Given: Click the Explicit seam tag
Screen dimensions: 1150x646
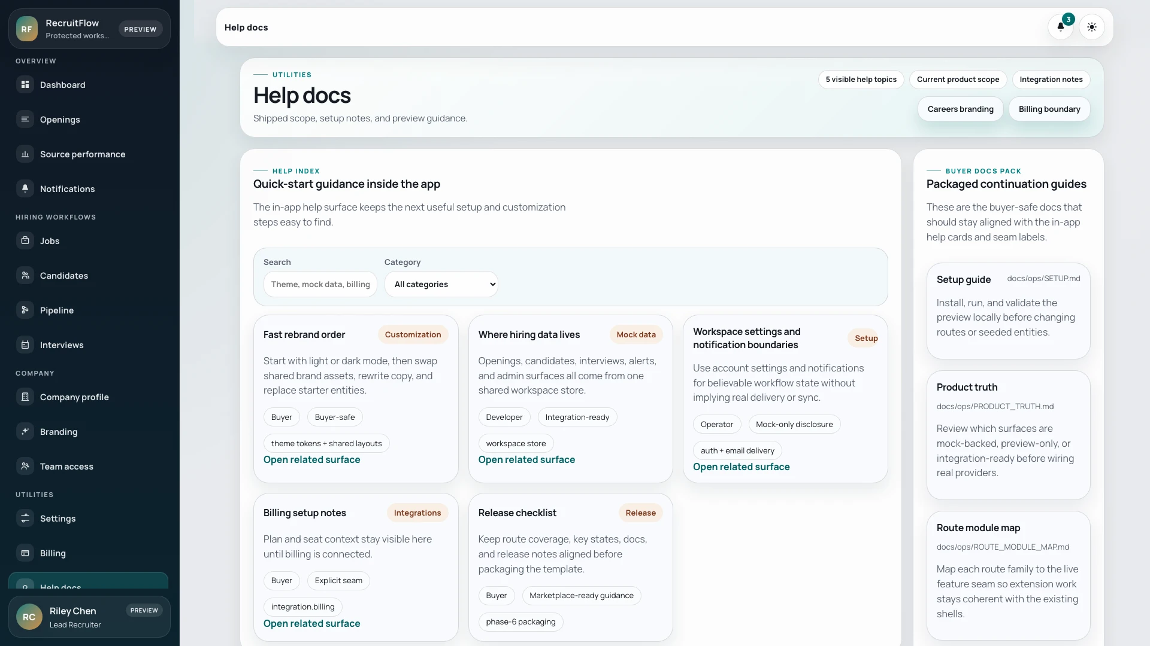Looking at the screenshot, I should pyautogui.click(x=338, y=581).
